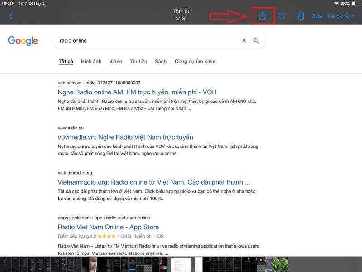The width and height of the screenshot is (362, 272).
Task: Favorite the photo with the heart icon
Action: (x=281, y=16)
